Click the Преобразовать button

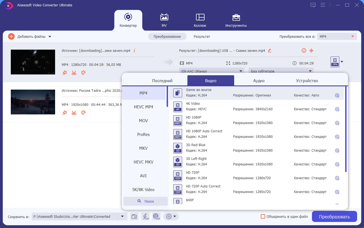334,216
